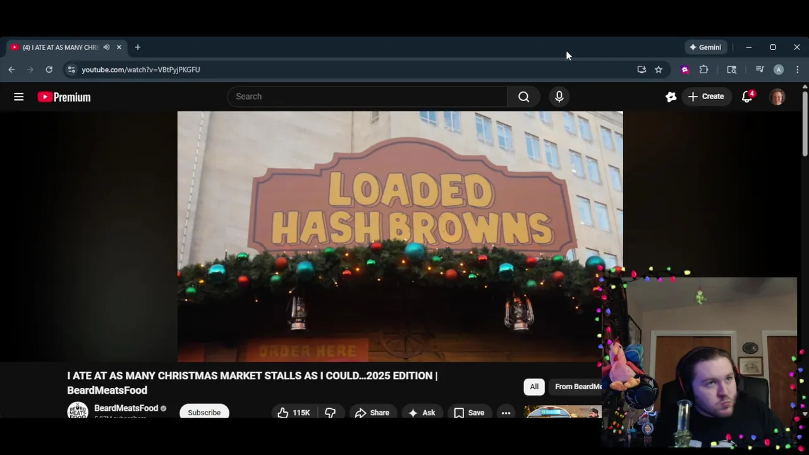The height and width of the screenshot is (455, 809).
Task: Open the media controls icon
Action: 760,70
